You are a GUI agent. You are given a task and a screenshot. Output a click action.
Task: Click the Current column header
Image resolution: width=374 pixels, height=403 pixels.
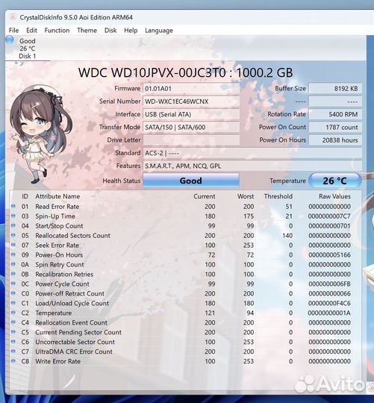[205, 196]
